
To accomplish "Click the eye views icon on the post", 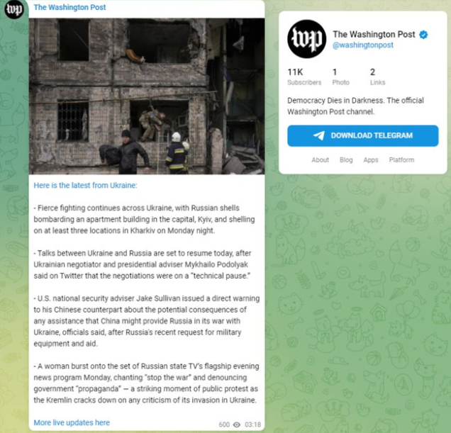I will point(237,424).
